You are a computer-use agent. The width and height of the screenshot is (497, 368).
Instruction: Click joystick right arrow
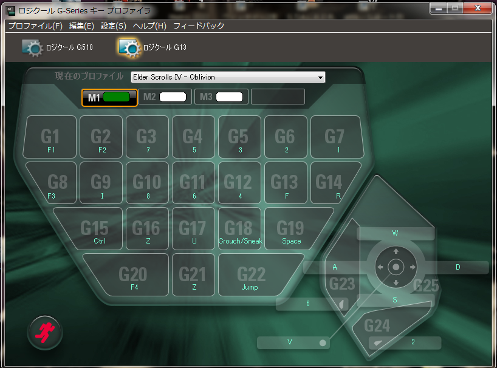pos(413,267)
